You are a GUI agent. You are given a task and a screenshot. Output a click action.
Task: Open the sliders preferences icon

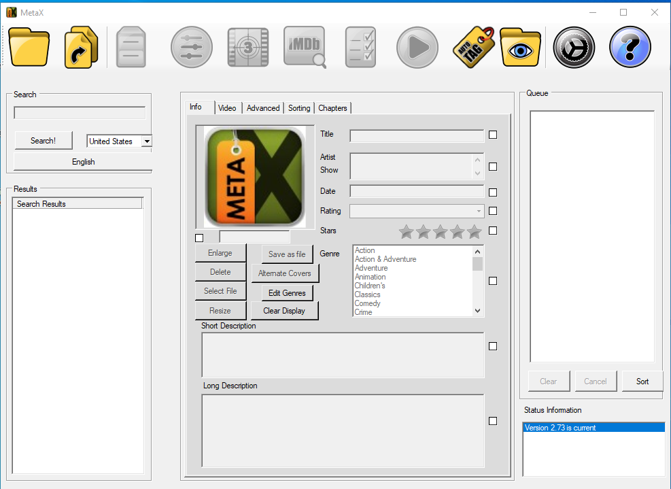pyautogui.click(x=191, y=47)
